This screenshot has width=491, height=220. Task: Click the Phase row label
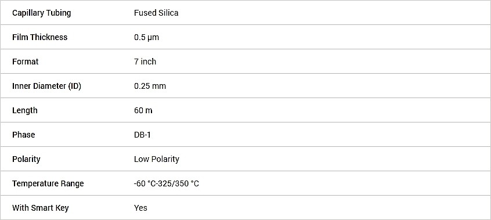tap(23, 135)
